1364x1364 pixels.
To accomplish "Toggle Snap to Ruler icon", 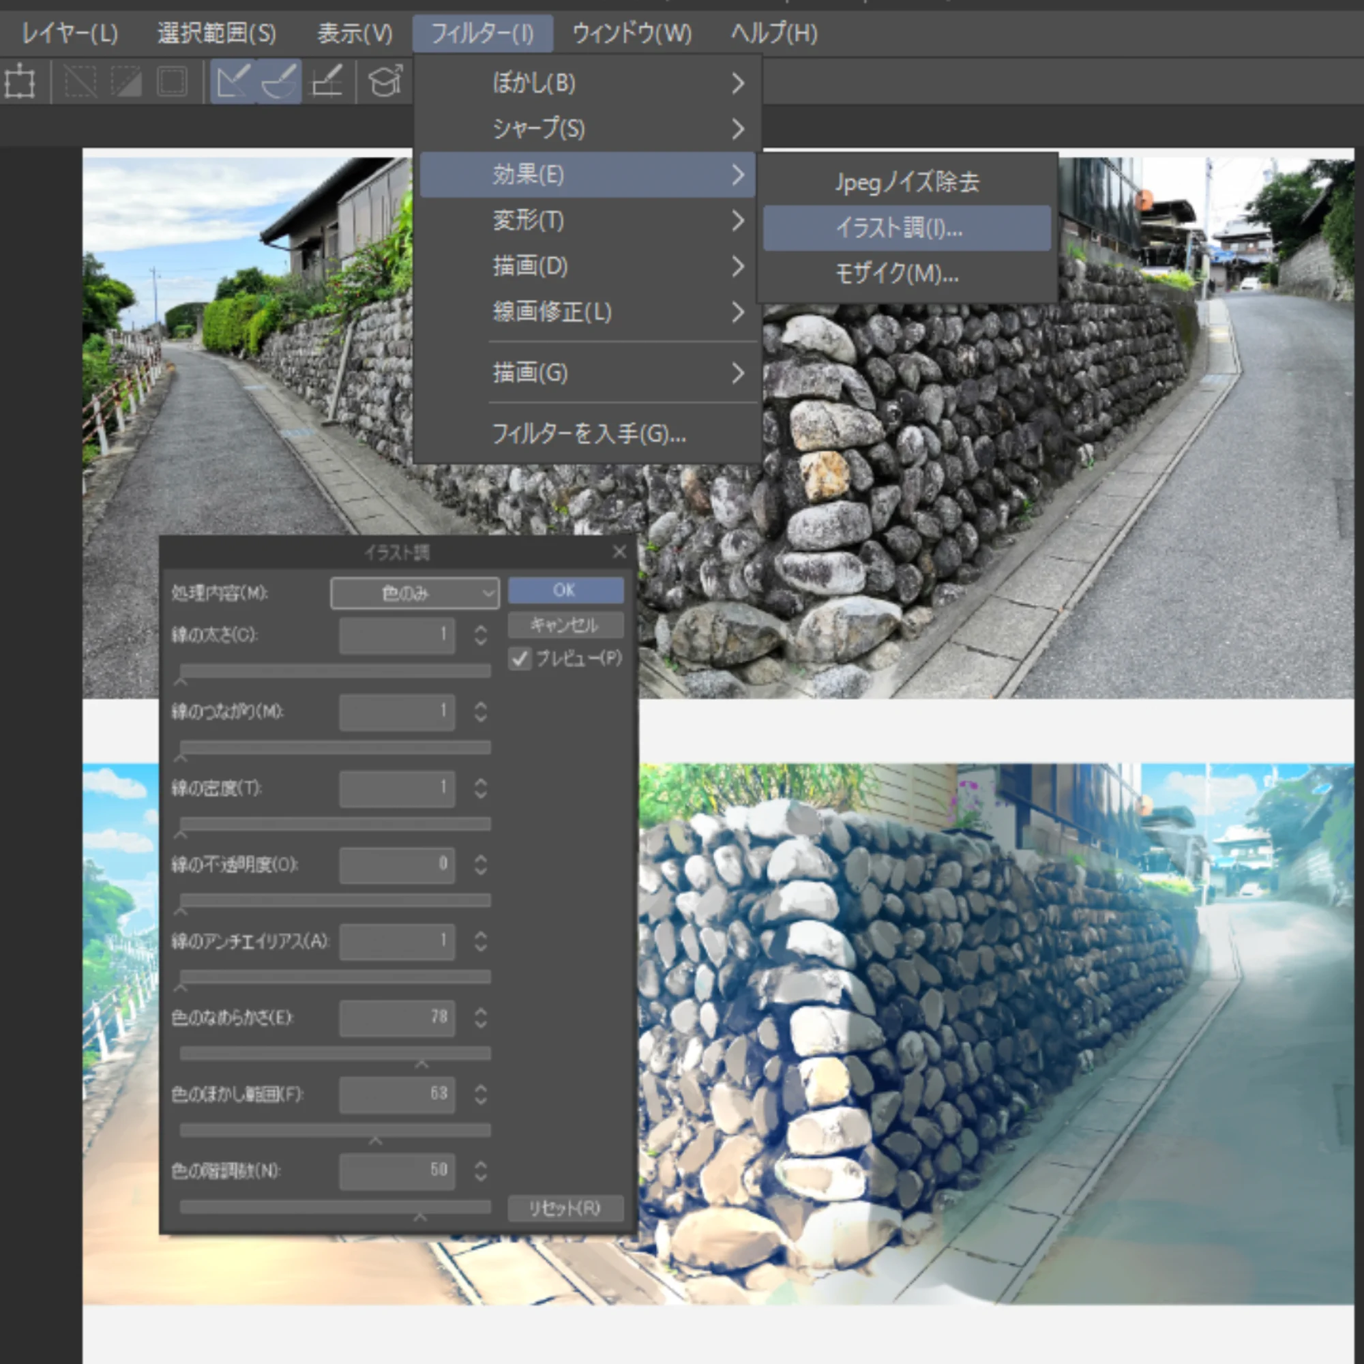I will click(x=234, y=82).
